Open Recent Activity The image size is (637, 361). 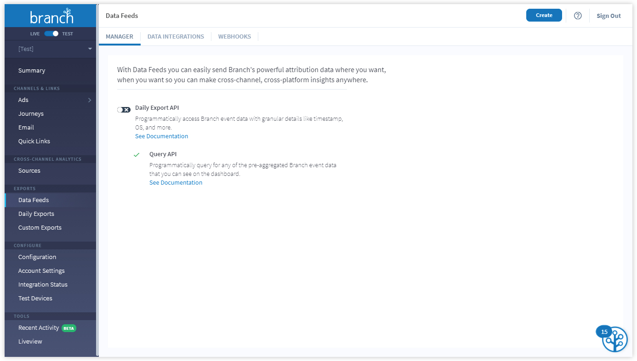[x=39, y=328]
